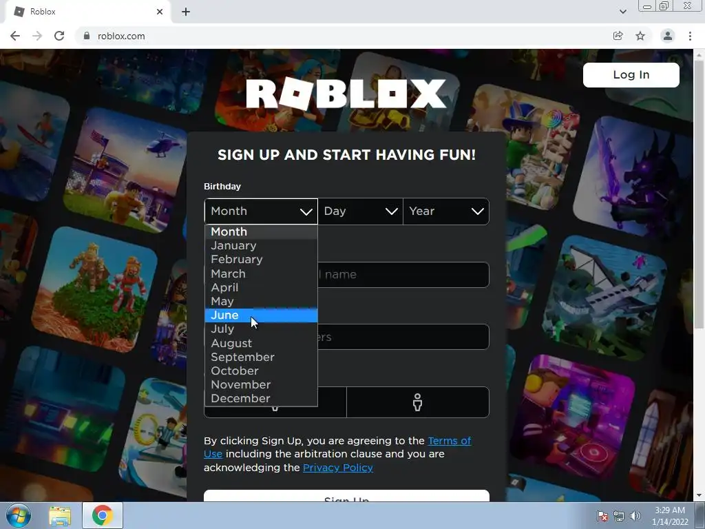Choose April from month list

coord(261,287)
